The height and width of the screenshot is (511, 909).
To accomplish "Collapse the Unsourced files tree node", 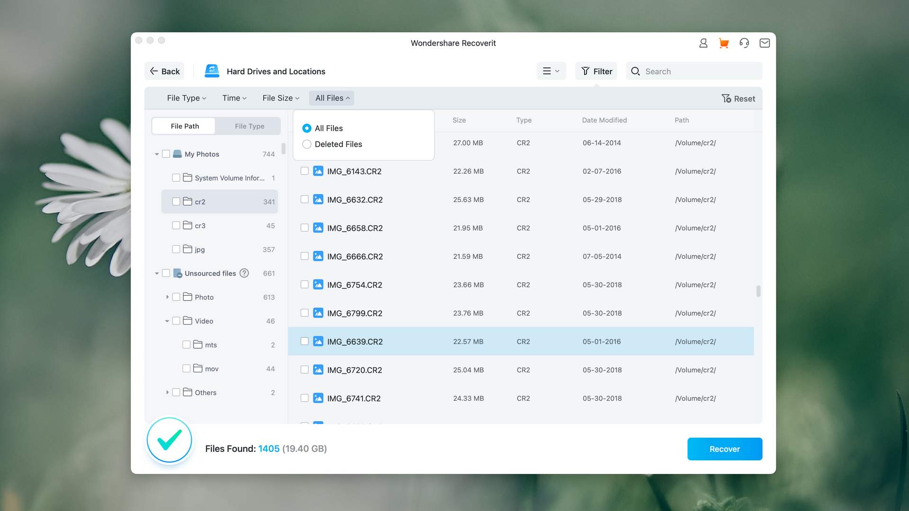I will [157, 273].
